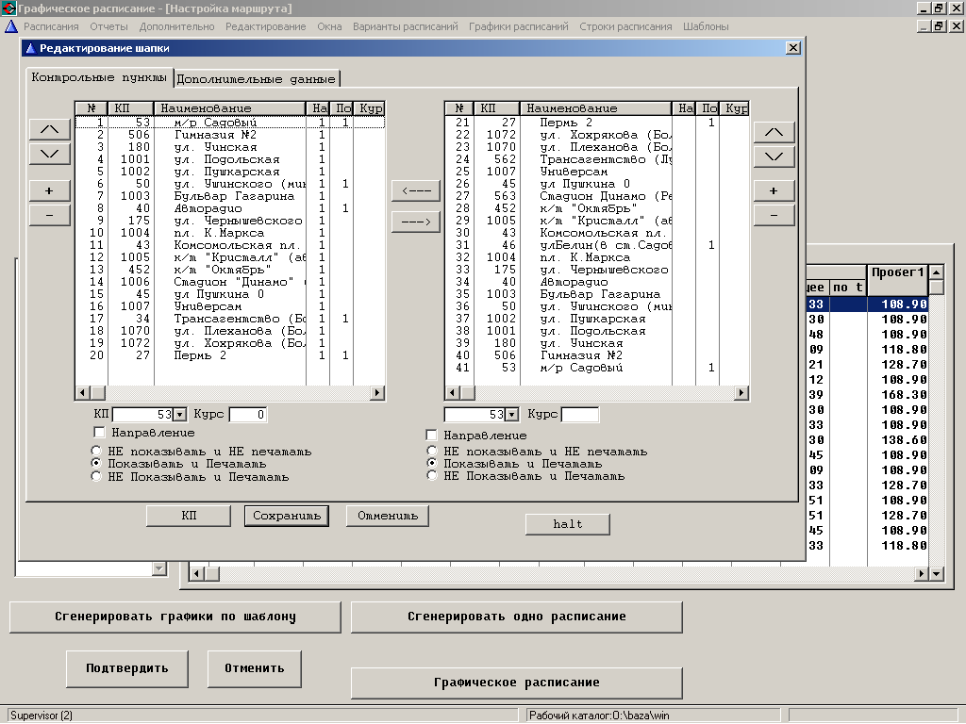Click the transfer-left arrow button
The height and width of the screenshot is (724, 966).
point(416,191)
